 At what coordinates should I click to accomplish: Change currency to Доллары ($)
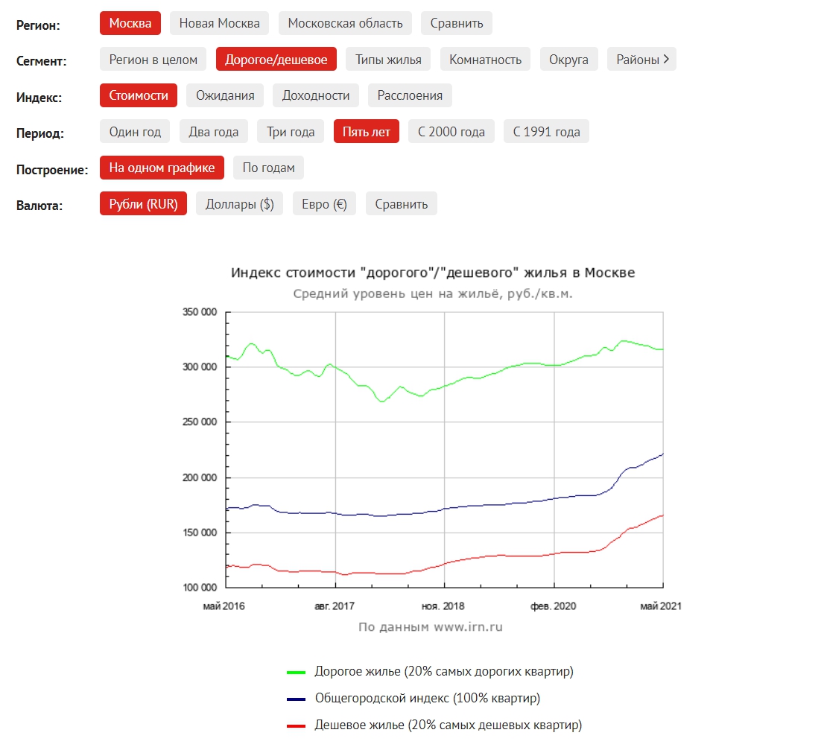[x=239, y=204]
